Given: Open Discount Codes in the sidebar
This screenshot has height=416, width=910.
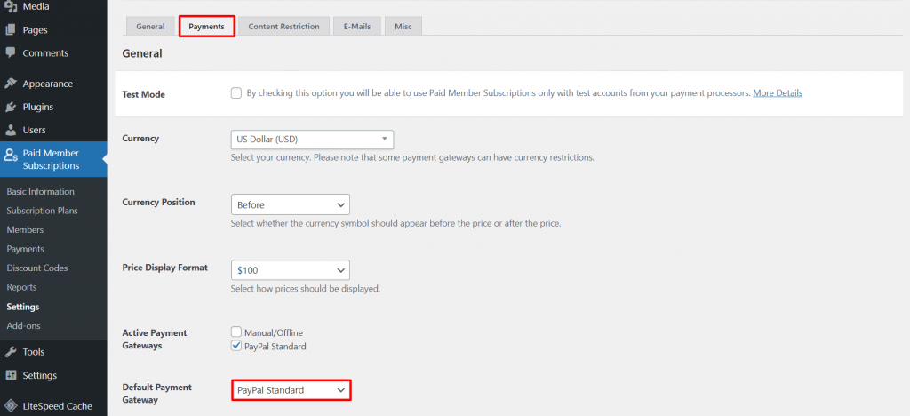Looking at the screenshot, I should [37, 268].
